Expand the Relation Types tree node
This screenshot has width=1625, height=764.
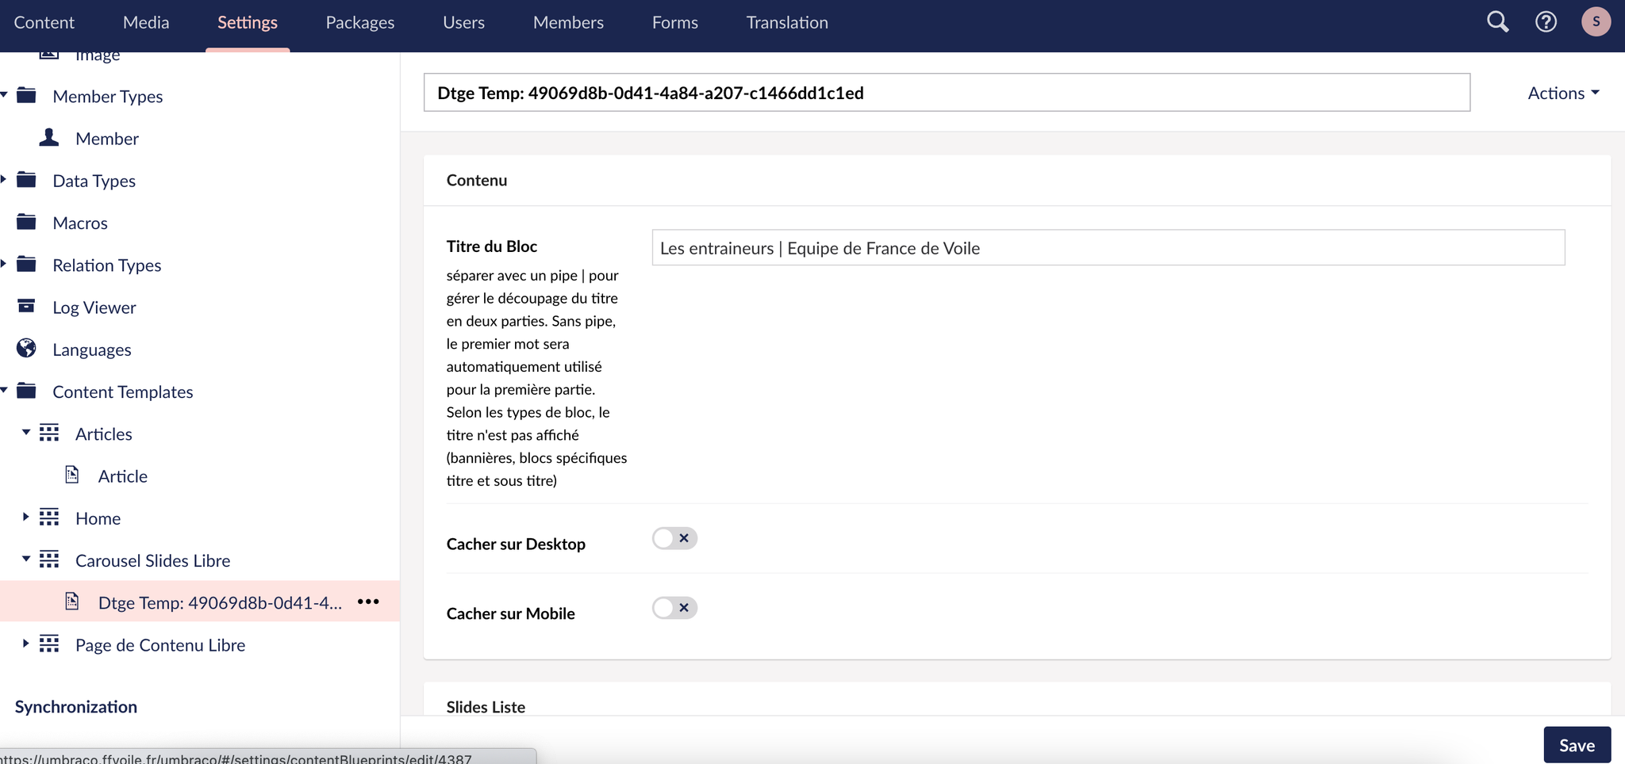pos(4,264)
